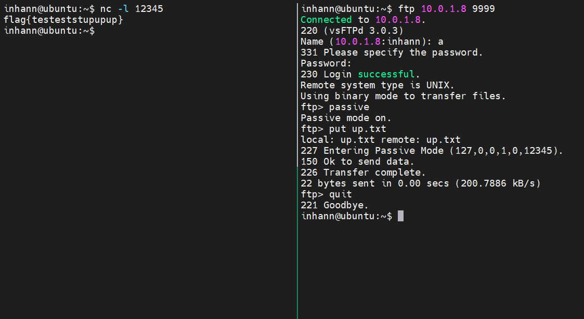584x319 pixels.
Task: Click the 'ftp 10.0.1.8 9999' command
Action: (447, 8)
